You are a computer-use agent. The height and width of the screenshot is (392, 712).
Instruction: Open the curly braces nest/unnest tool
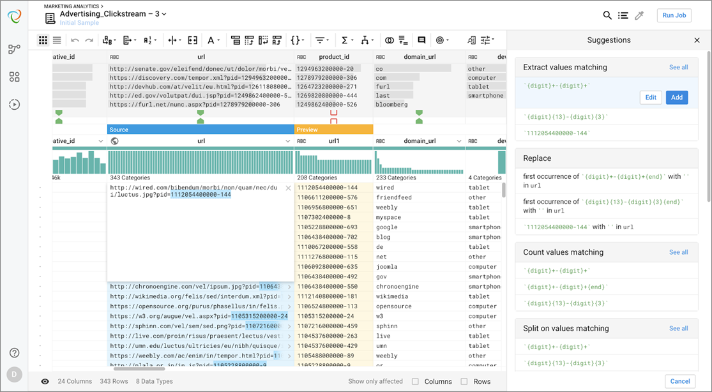pos(297,40)
